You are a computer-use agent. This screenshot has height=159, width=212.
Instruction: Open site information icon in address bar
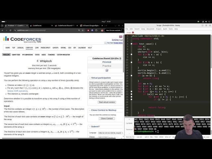pos(15,30)
